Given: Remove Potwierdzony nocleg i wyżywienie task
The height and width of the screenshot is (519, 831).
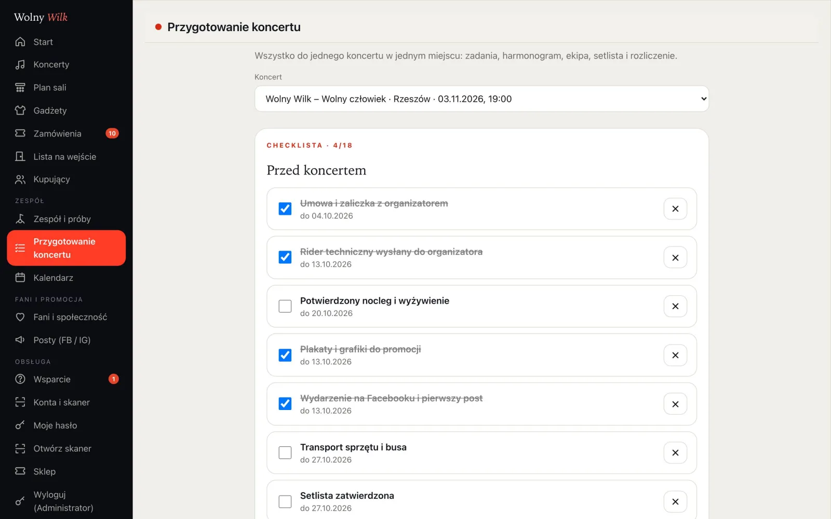Looking at the screenshot, I should coord(675,306).
